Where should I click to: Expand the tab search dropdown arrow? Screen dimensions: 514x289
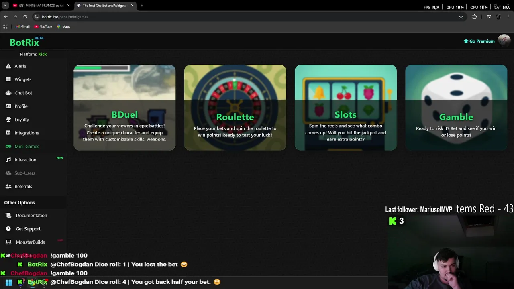(5, 6)
